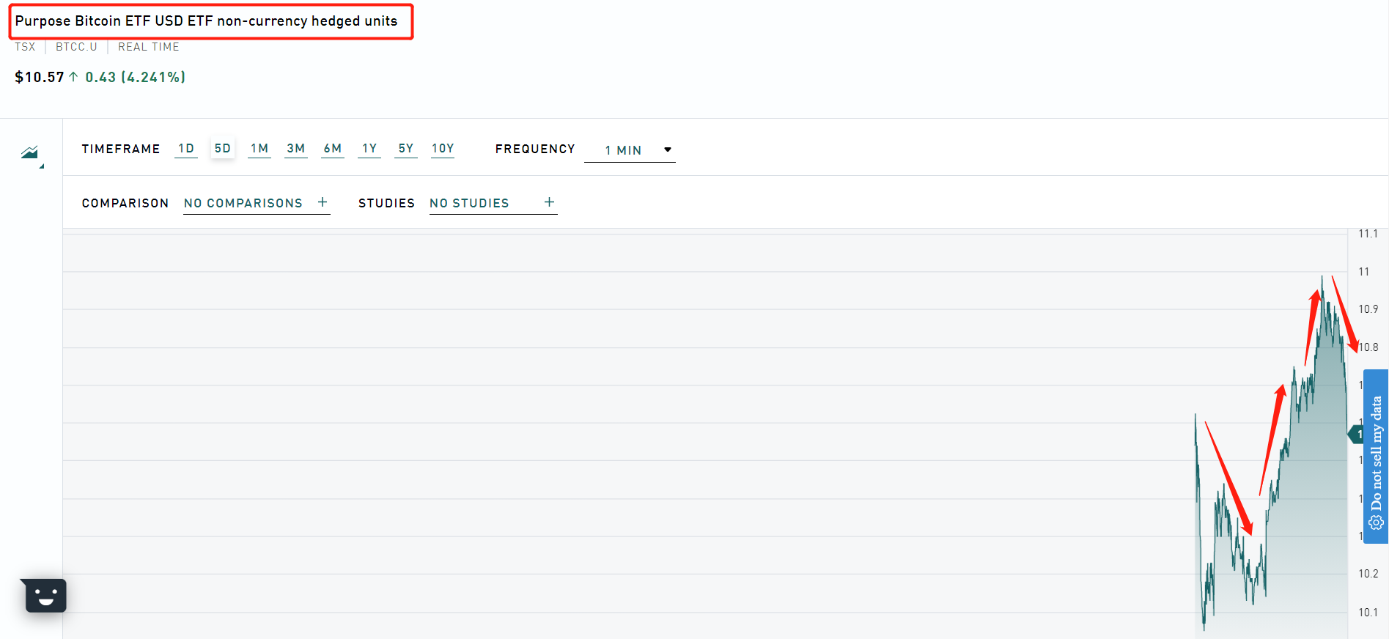Screen dimensions: 1389x639
Task: Select the 1M timeframe
Action: click(259, 149)
